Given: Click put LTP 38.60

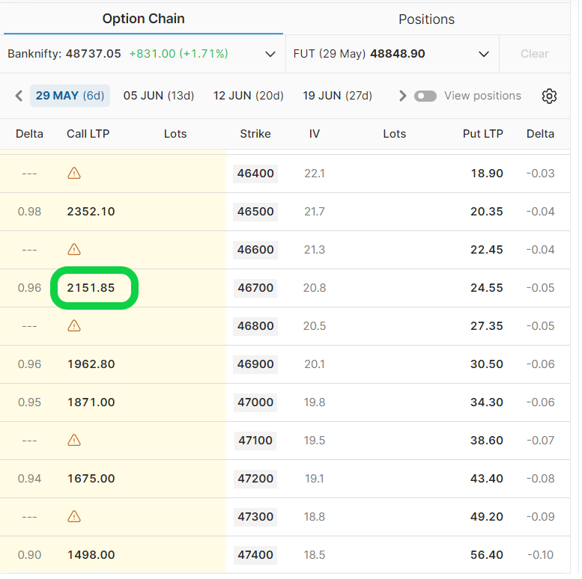Looking at the screenshot, I should [x=487, y=441].
